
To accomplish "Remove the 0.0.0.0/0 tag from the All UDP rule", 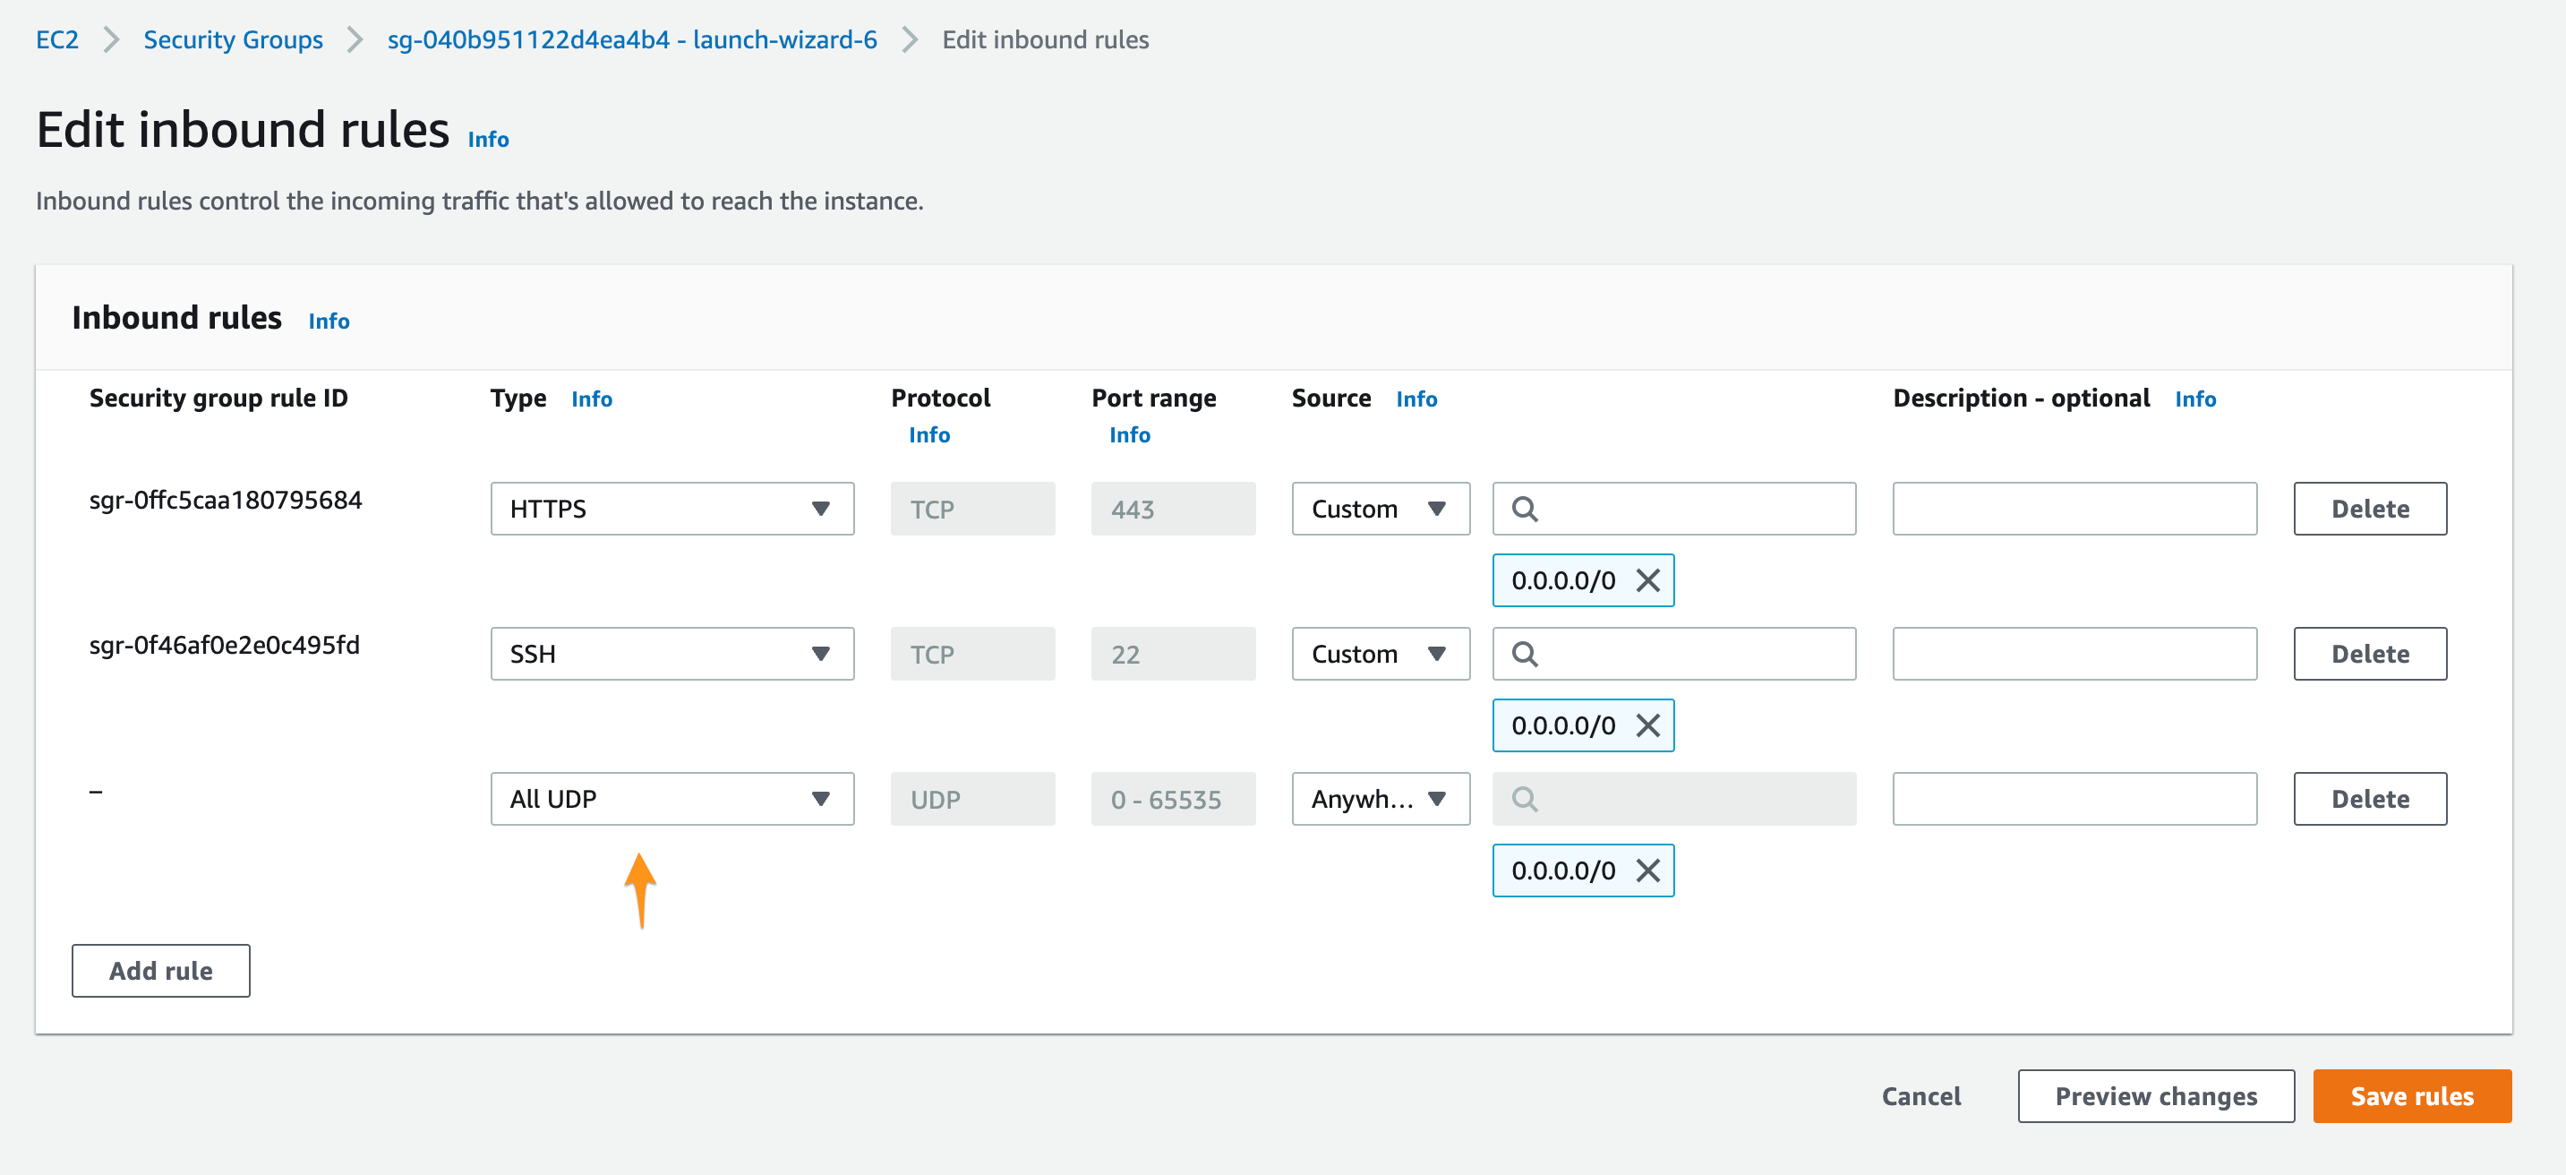I will [x=1647, y=870].
